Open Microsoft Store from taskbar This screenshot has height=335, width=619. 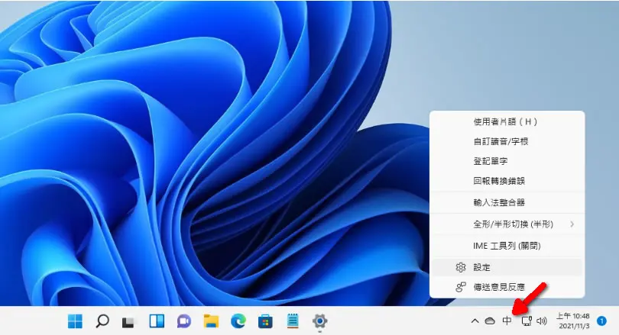tap(265, 321)
